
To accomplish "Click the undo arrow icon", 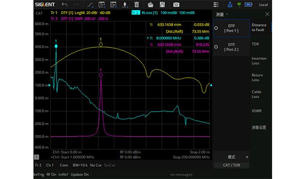I will (x=64, y=5).
